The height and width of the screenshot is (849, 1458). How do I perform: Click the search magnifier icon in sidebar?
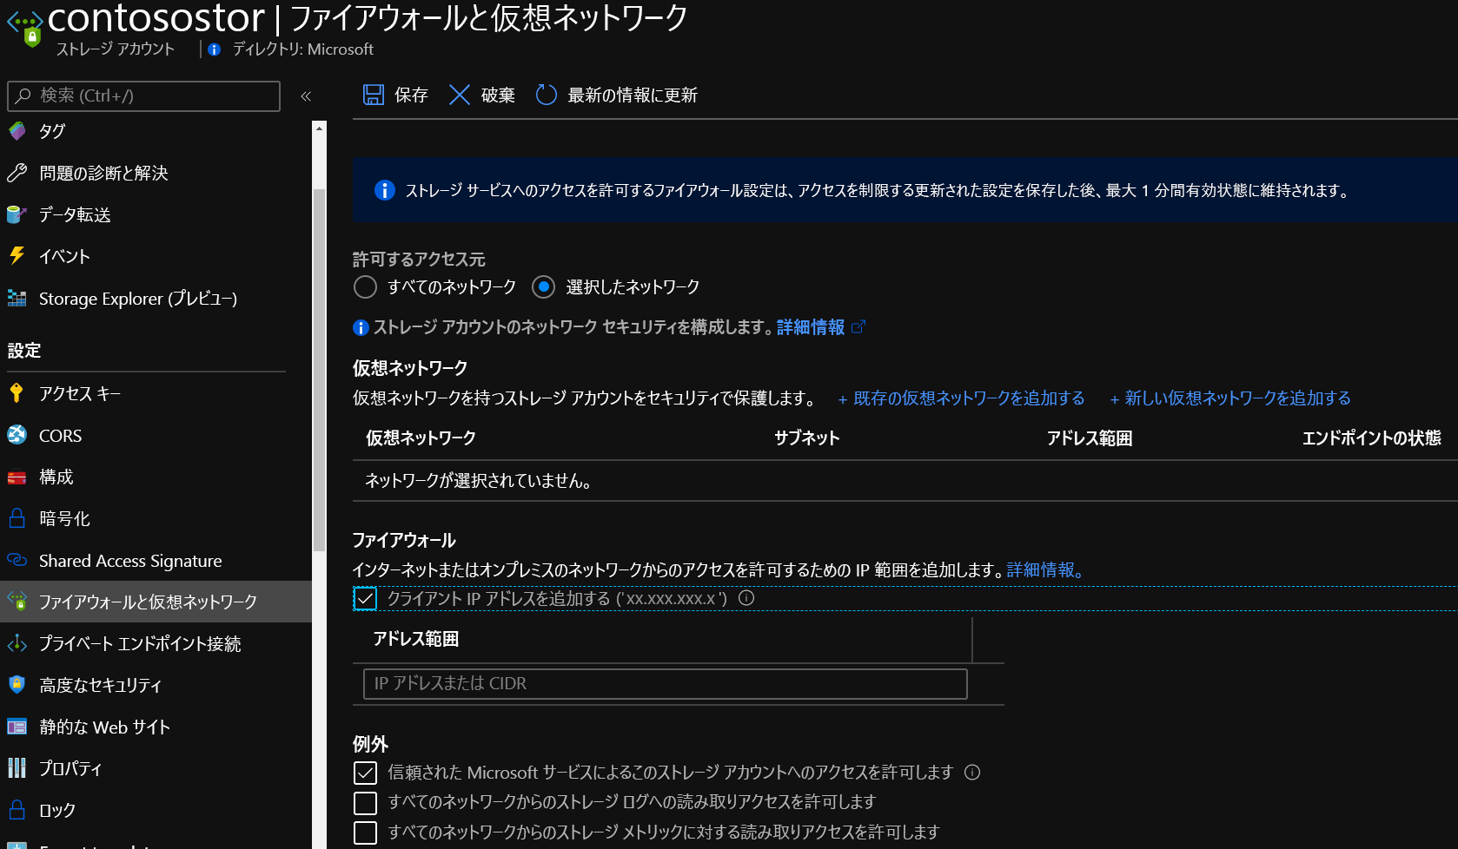[x=23, y=95]
